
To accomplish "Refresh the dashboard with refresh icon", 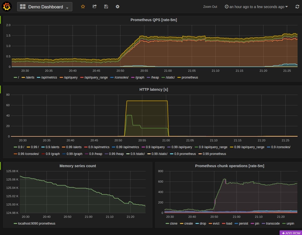I will point(297,7).
